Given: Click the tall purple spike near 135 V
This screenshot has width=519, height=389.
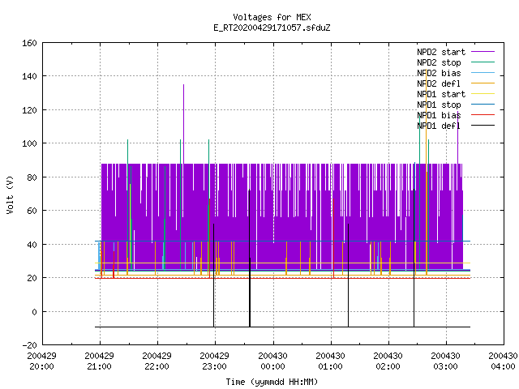Looking at the screenshot, I should coord(184,124).
